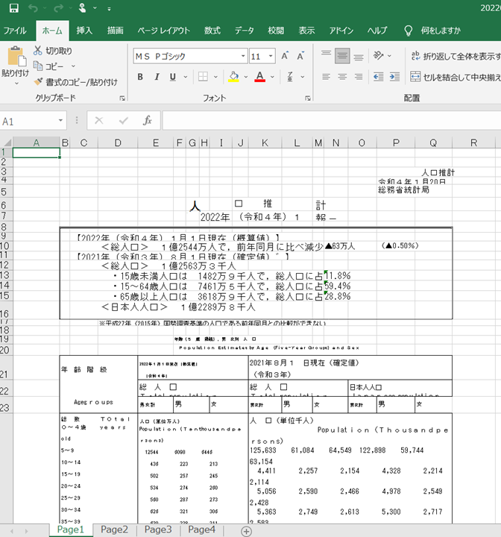Click the formula bar Enter checkmark icon
Viewport: 501px width, 537px height.
123,121
